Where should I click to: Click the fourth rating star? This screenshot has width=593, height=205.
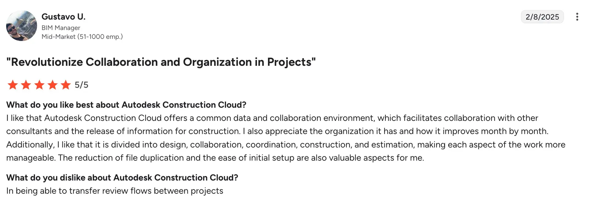(53, 85)
